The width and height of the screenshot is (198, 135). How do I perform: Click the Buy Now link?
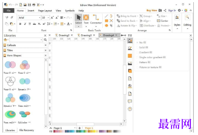click(x=152, y=10)
